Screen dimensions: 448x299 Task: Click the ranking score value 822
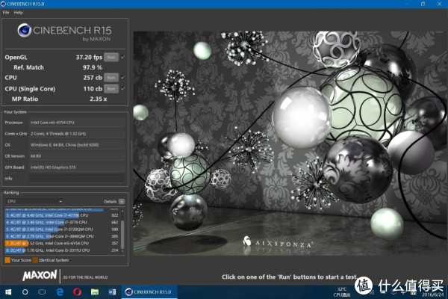115,215
